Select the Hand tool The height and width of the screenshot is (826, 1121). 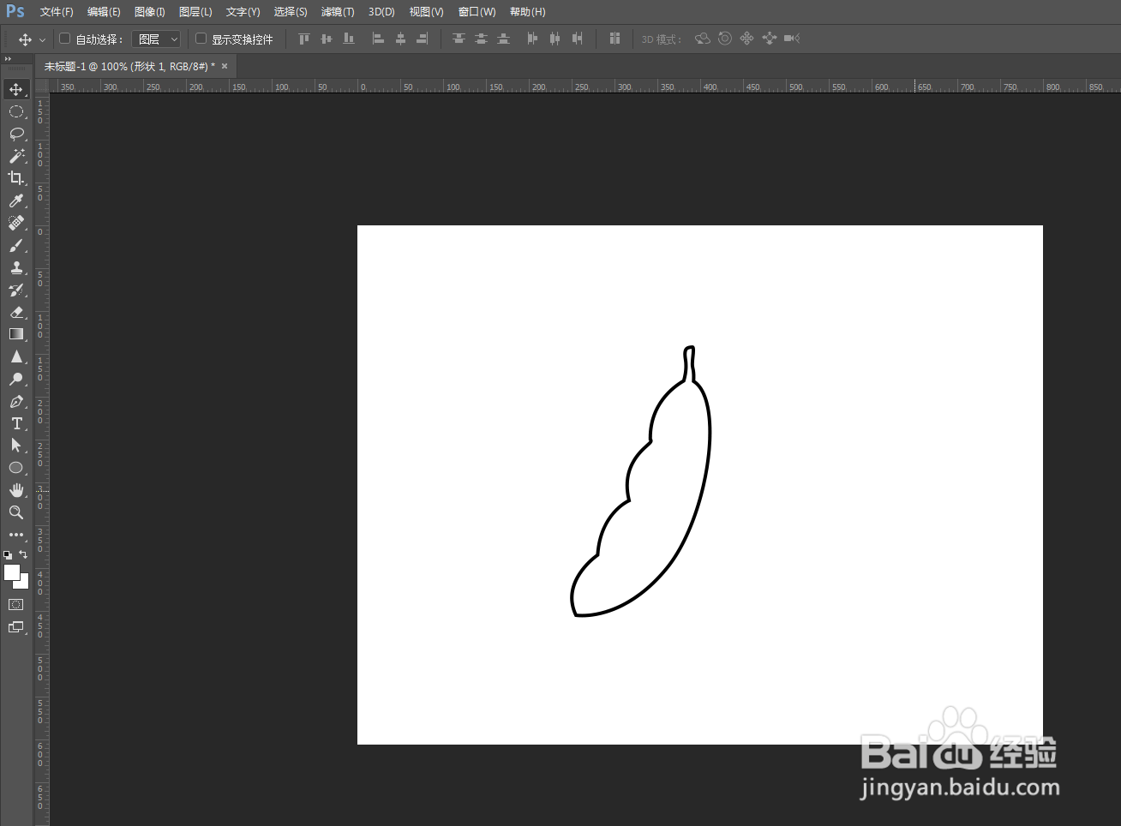point(16,490)
